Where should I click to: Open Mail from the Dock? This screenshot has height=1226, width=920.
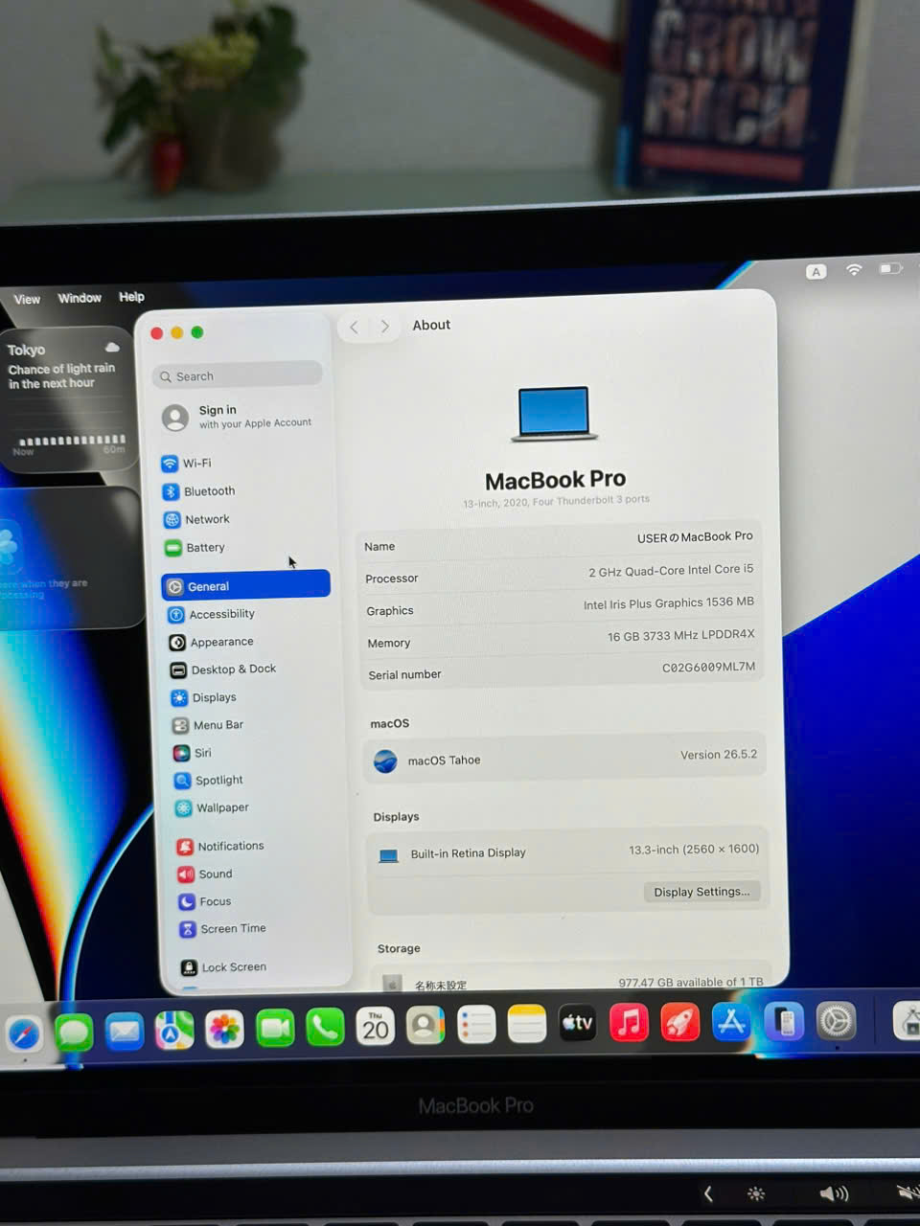pyautogui.click(x=124, y=1032)
